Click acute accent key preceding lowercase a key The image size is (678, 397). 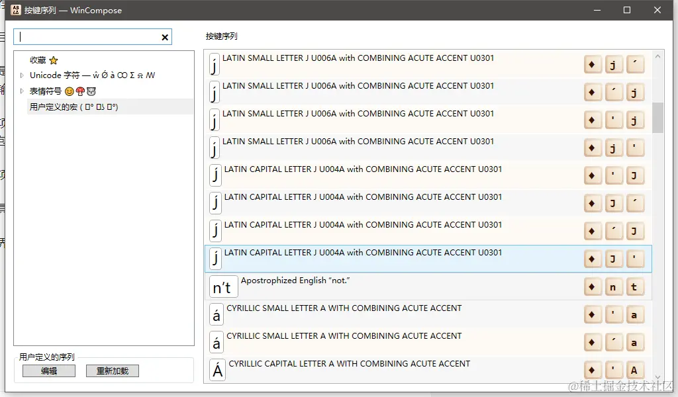(x=613, y=343)
